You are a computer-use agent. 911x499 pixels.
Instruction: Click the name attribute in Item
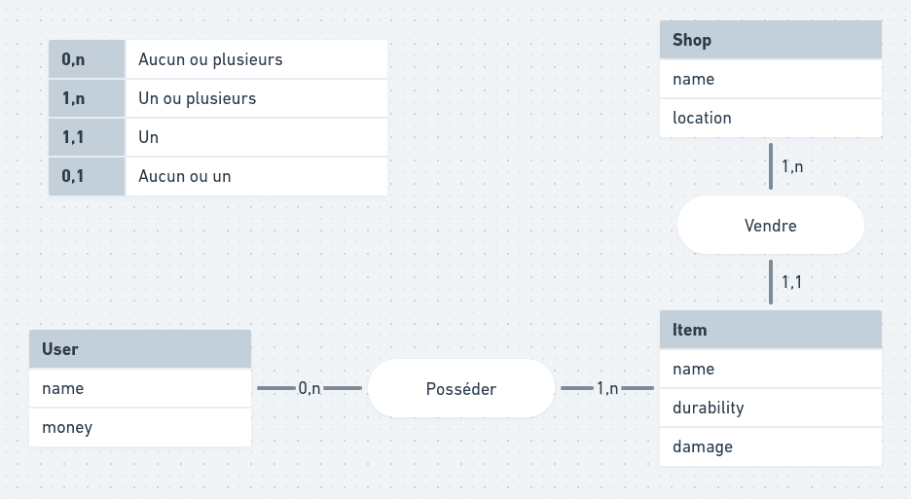(x=771, y=369)
